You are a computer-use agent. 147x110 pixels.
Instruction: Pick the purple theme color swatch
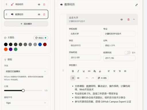pyautogui.click(x=11, y=49)
